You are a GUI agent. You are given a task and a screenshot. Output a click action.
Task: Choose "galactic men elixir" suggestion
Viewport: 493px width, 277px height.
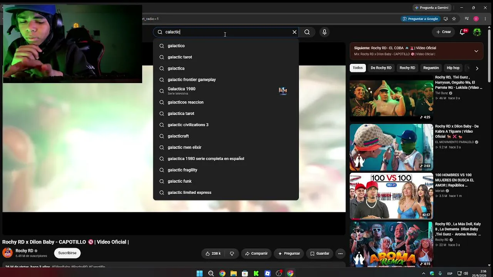[x=226, y=147]
